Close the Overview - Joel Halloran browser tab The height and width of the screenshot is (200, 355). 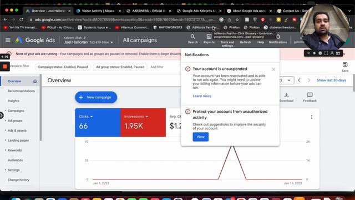click(69, 11)
